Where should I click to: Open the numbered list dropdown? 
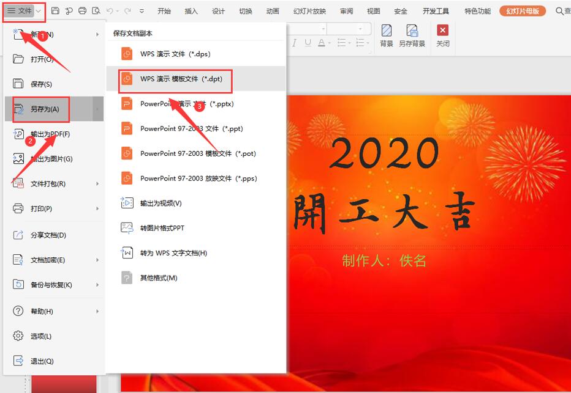[368, 43]
